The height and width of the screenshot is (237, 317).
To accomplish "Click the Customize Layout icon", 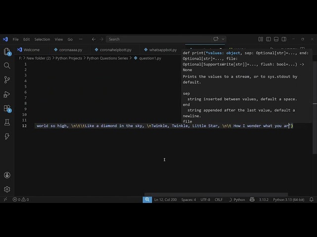I will pyautogui.click(x=261, y=39).
